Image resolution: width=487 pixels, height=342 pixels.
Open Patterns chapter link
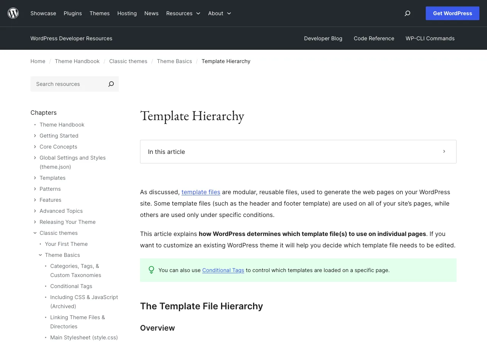coord(50,189)
